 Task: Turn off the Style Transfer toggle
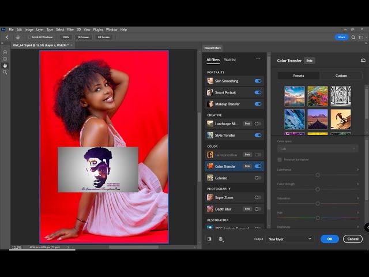258,135
